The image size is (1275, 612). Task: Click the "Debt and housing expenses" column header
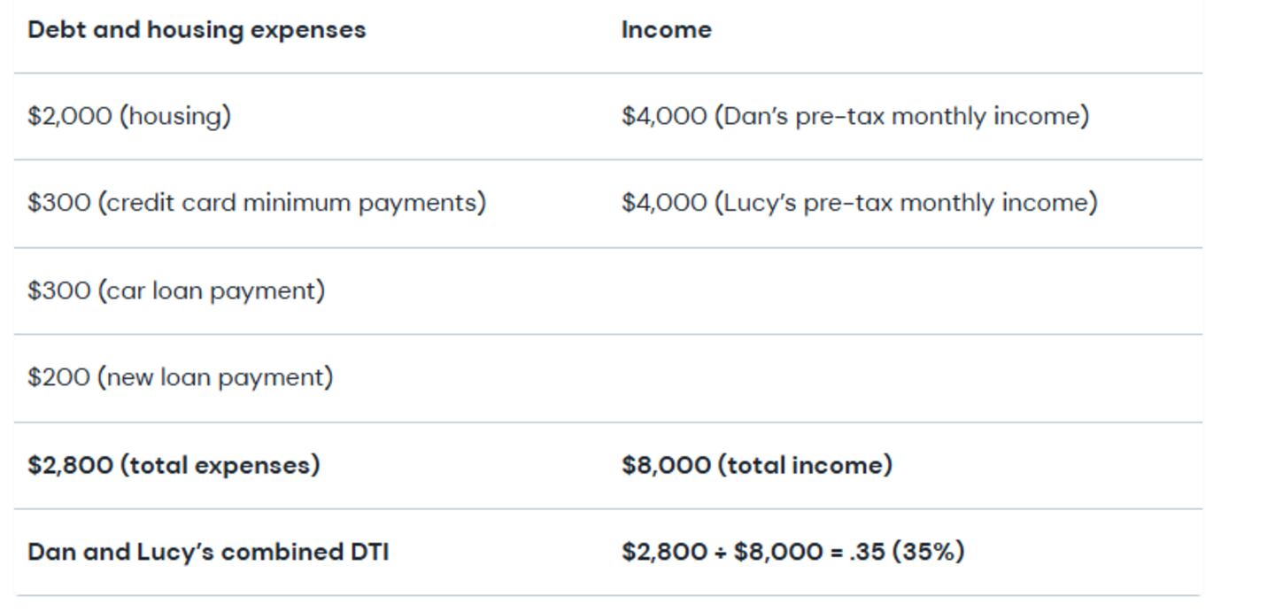pos(197,29)
